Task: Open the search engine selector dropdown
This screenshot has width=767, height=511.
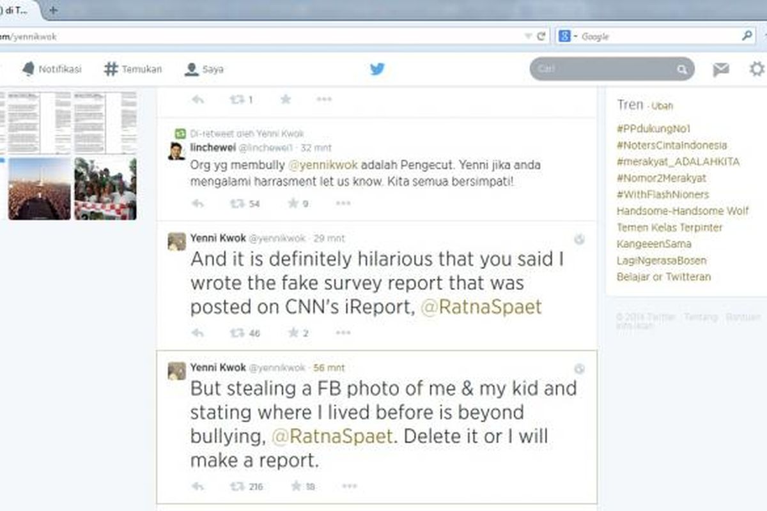Action: point(566,36)
